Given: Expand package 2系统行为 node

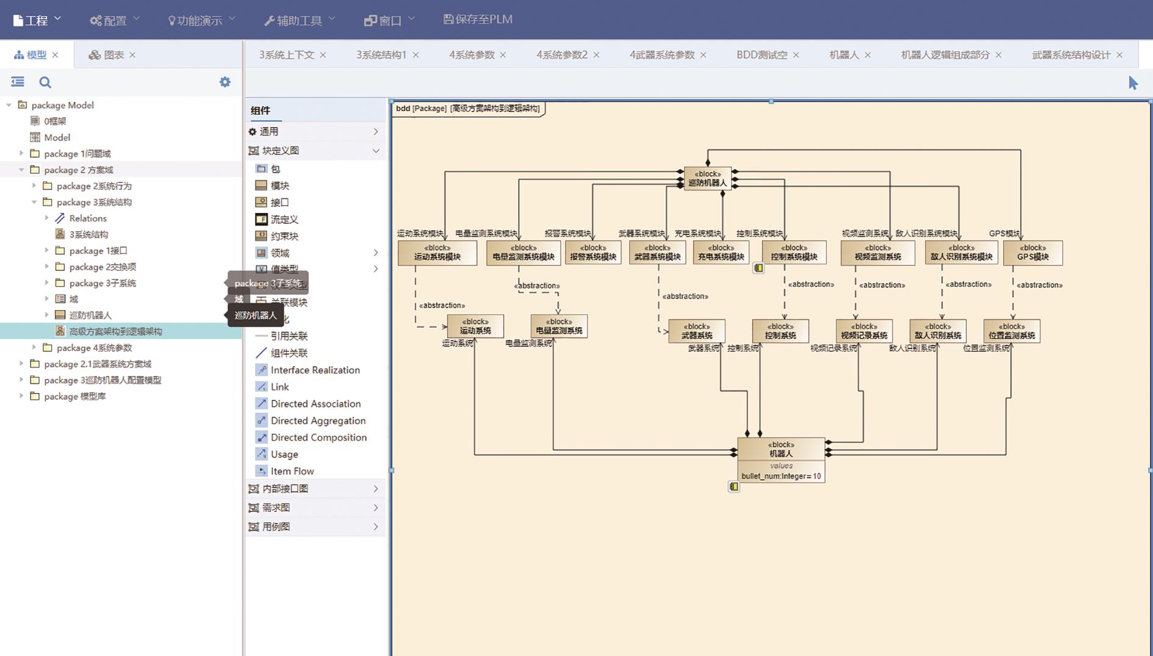Looking at the screenshot, I should pos(34,186).
